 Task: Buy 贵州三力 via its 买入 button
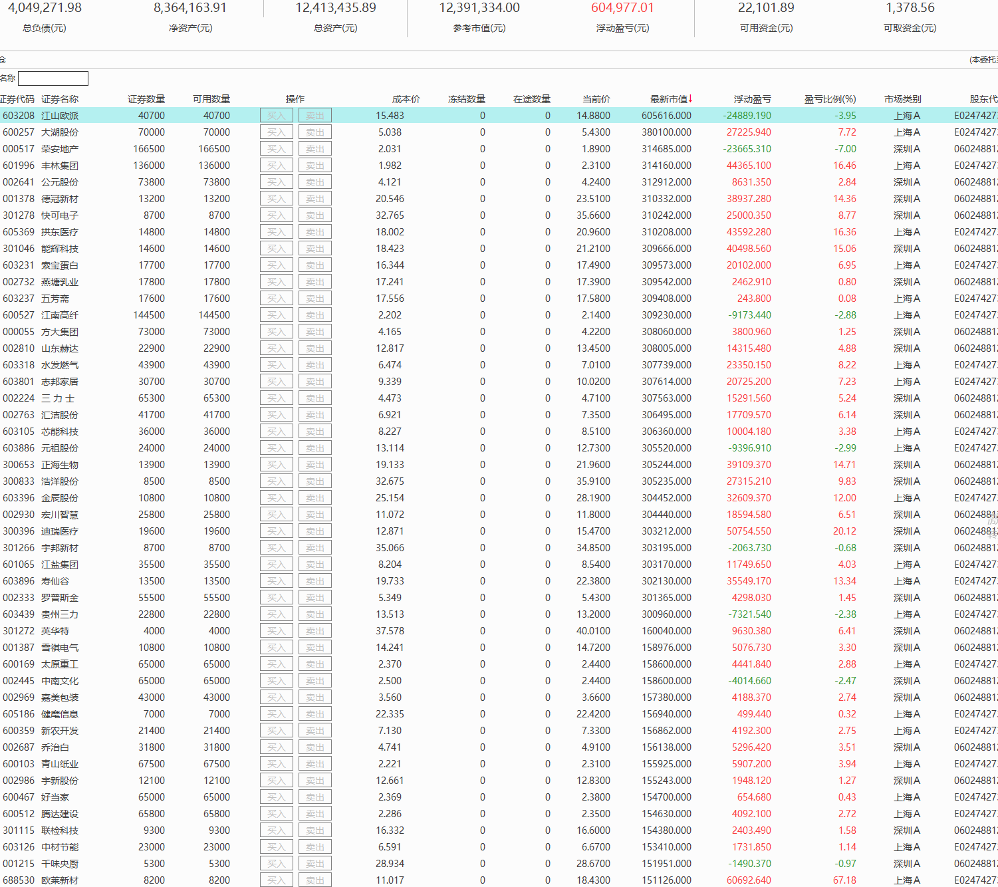(276, 614)
